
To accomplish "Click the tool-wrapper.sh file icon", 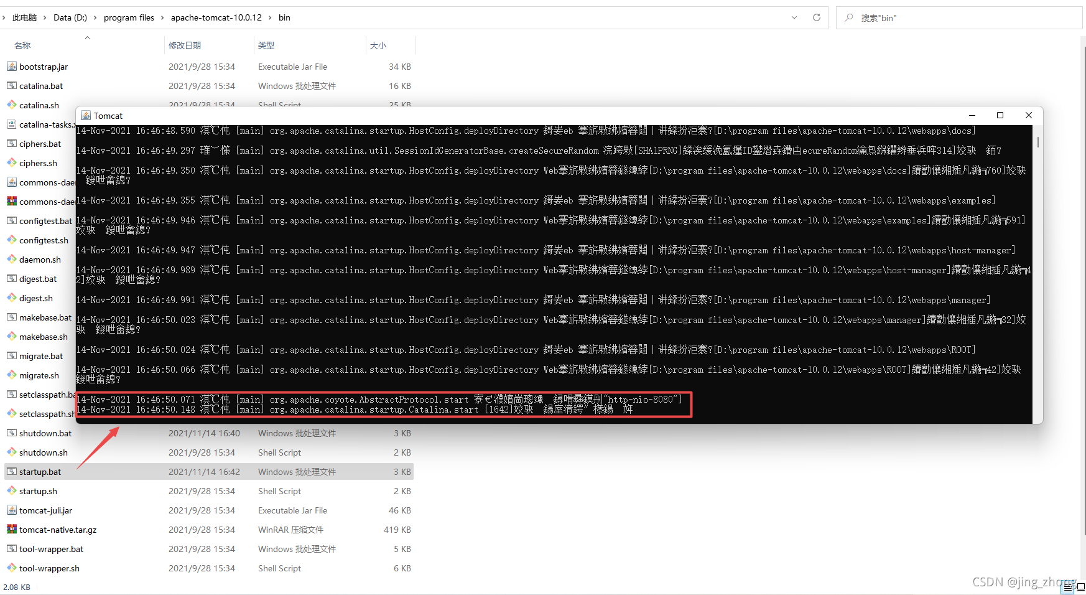I will click(12, 568).
